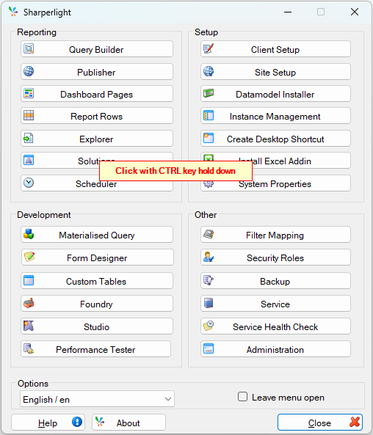Launch the Explorer
This screenshot has height=435, width=373.
pyautogui.click(x=97, y=138)
